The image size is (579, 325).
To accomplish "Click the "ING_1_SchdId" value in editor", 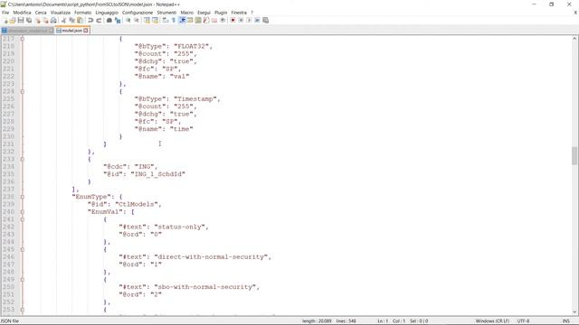I will point(157,174).
